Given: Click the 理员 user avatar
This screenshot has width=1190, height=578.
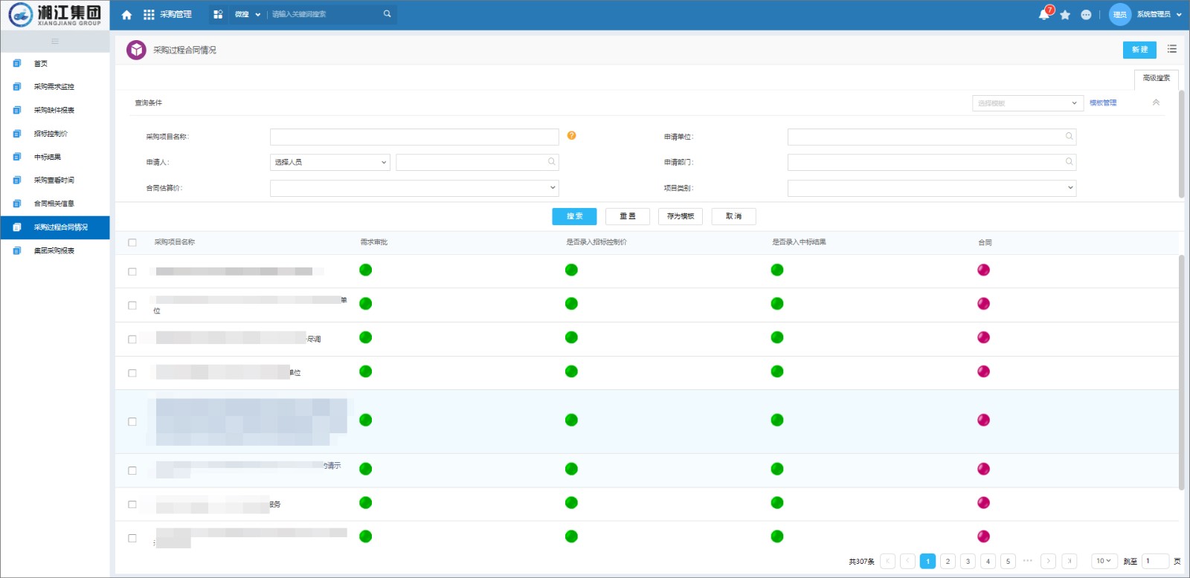Looking at the screenshot, I should click(1119, 14).
